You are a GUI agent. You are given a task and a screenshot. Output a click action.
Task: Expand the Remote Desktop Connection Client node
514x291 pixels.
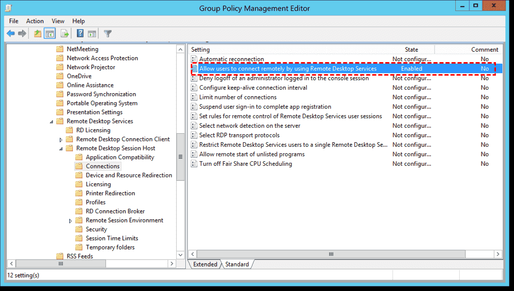61,140
